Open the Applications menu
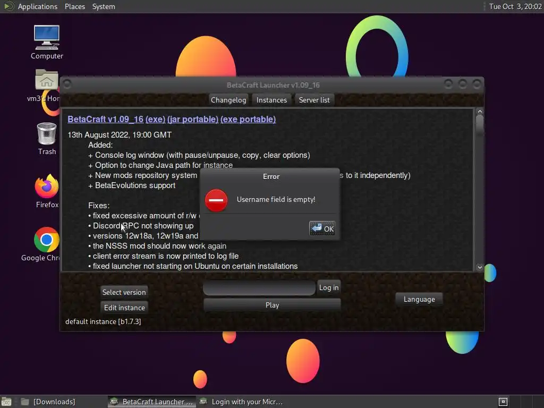Image resolution: width=544 pixels, height=408 pixels. 38,6
